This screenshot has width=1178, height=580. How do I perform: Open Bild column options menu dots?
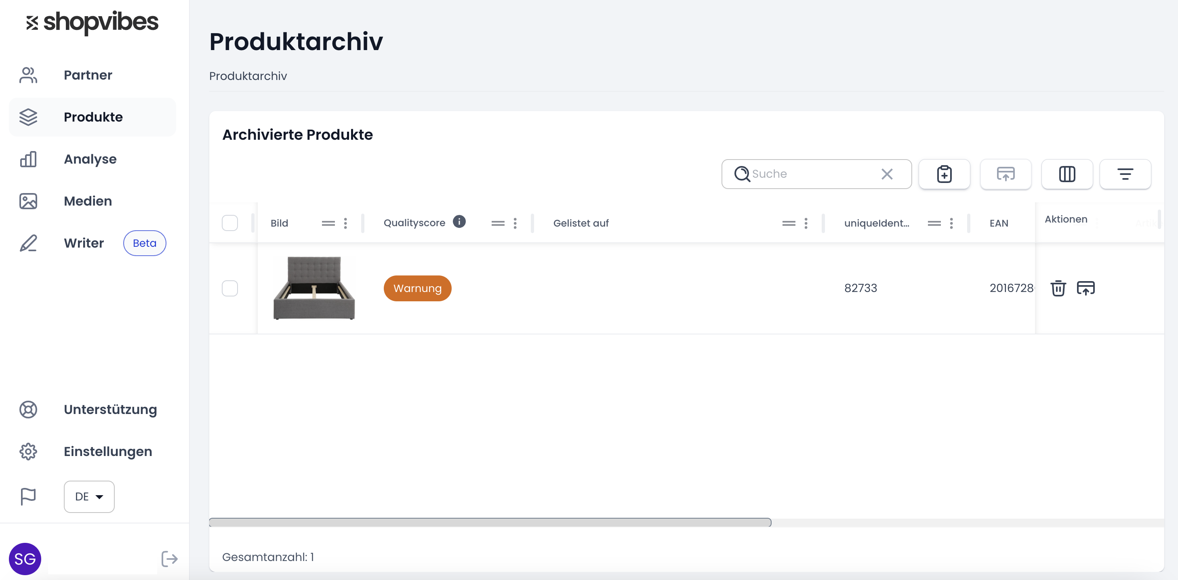(x=345, y=223)
